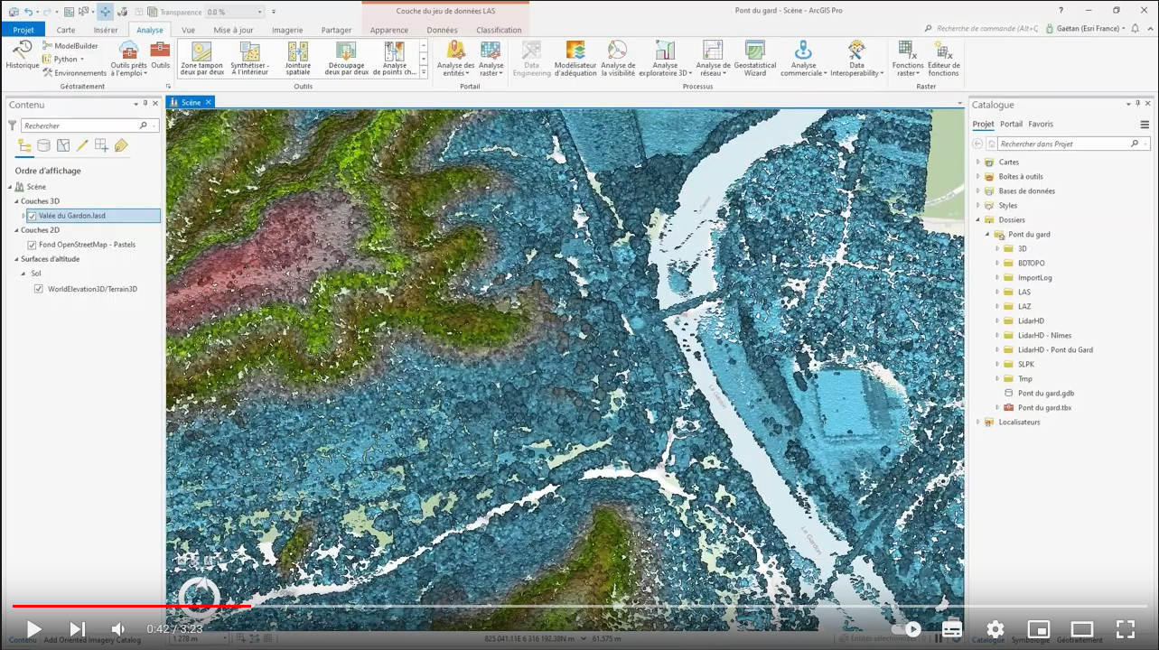This screenshot has width=1159, height=650.
Task: Open the Analyse de la visibilité tool
Action: click(x=618, y=58)
